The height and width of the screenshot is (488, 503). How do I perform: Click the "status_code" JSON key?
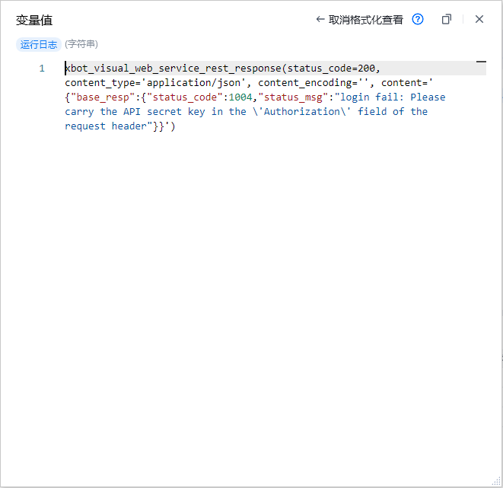pos(185,97)
